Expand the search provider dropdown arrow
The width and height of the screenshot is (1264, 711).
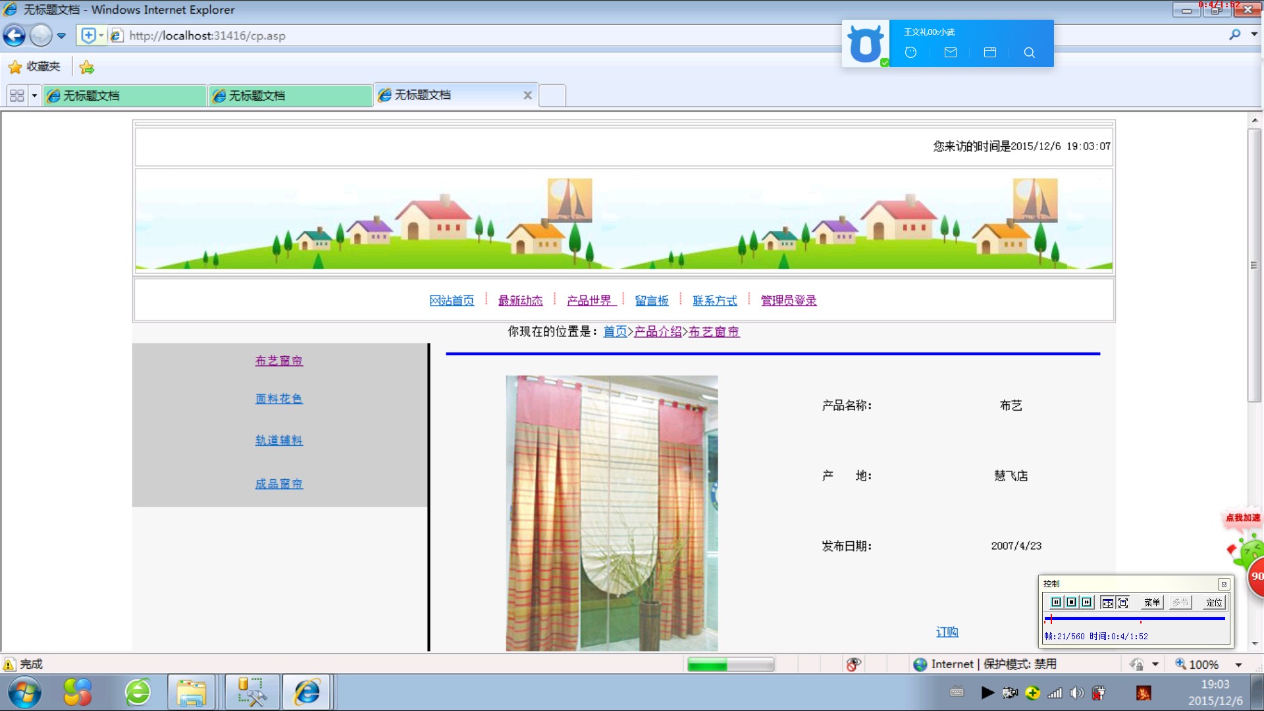1254,34
